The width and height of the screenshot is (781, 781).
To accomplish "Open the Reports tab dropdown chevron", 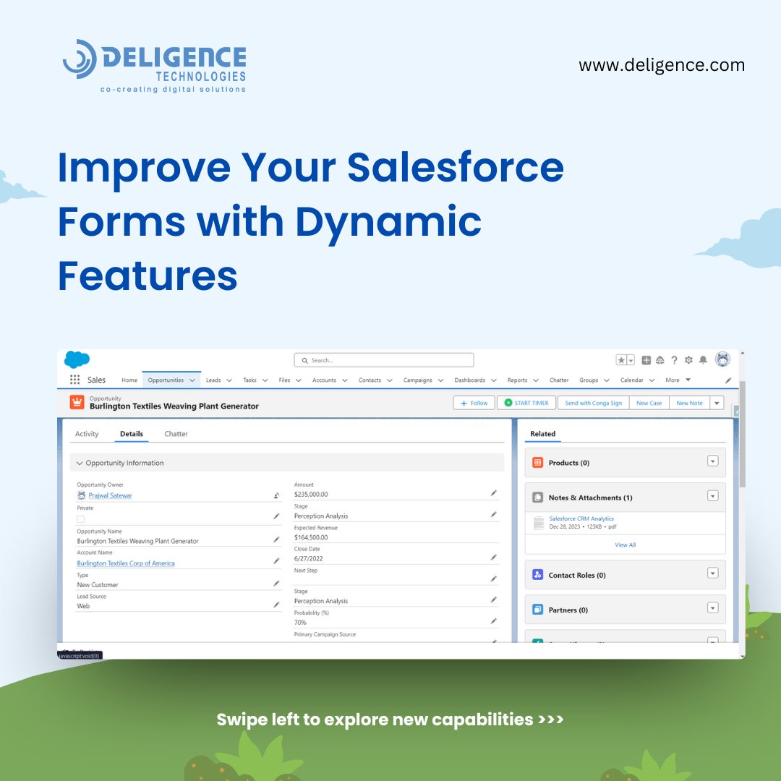I will click(536, 380).
